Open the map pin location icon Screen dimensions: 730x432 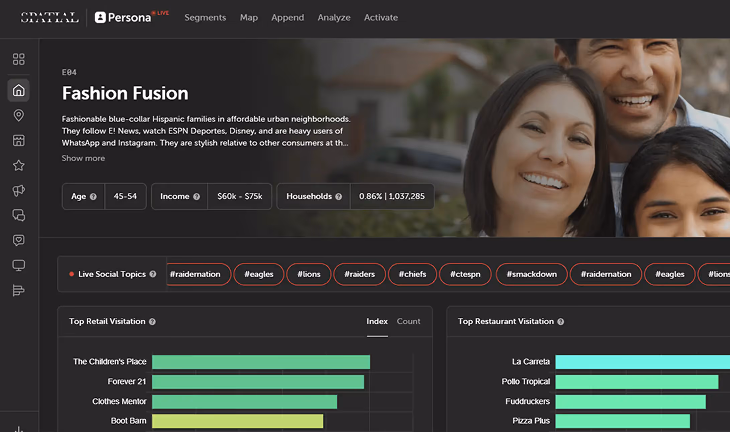19,116
